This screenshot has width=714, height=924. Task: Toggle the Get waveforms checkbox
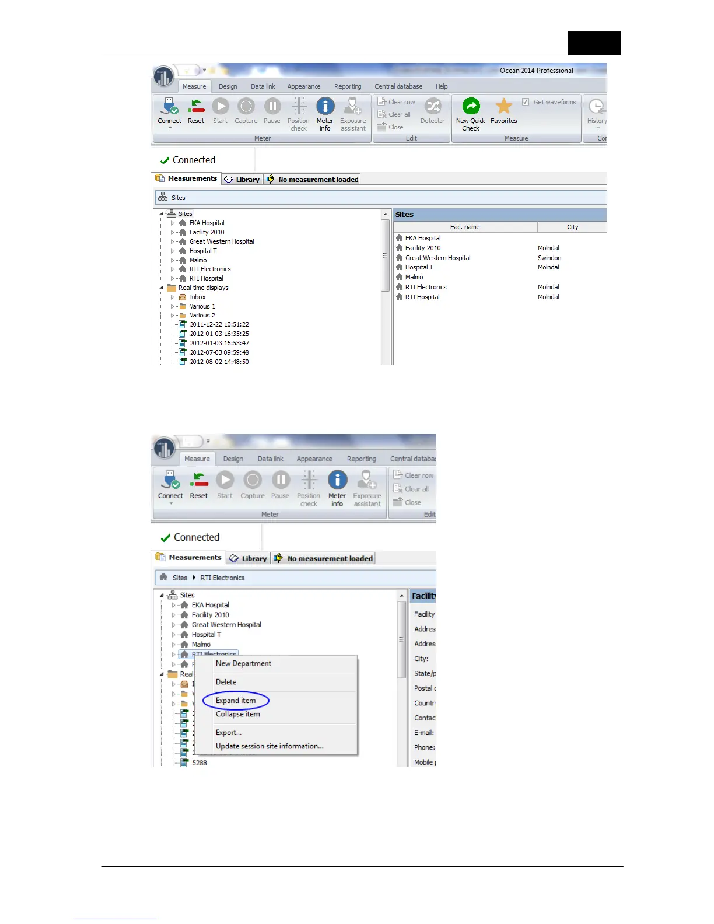point(526,102)
